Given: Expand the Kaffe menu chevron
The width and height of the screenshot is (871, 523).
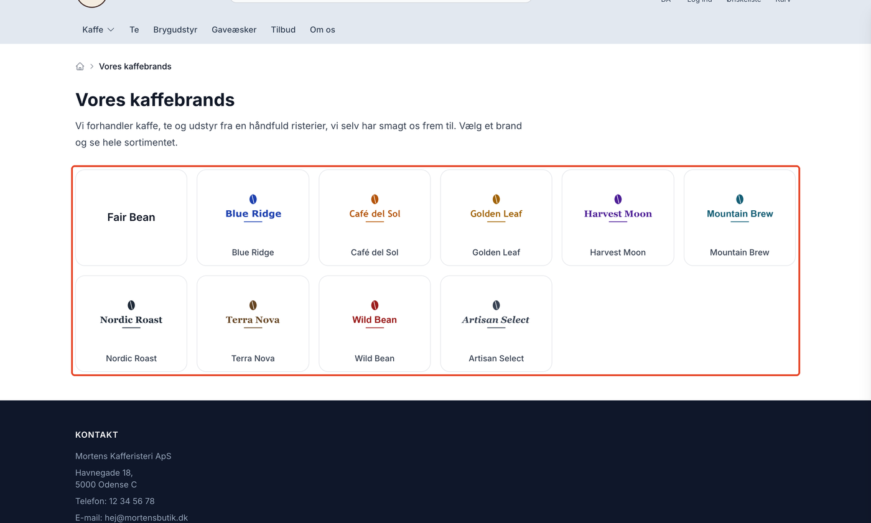Looking at the screenshot, I should point(111,30).
